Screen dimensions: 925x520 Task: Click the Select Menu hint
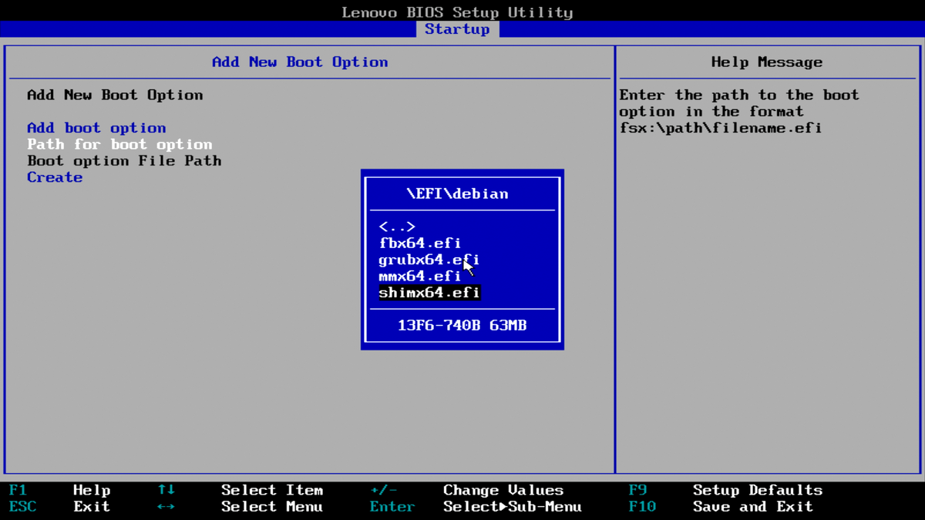click(272, 507)
